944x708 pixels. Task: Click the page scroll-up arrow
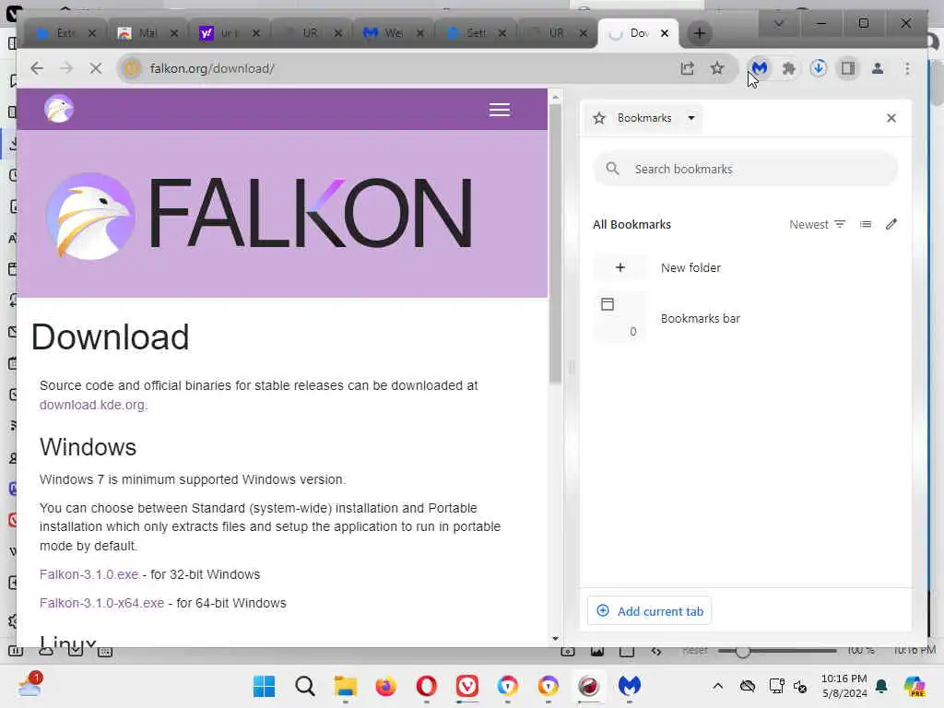click(x=554, y=96)
